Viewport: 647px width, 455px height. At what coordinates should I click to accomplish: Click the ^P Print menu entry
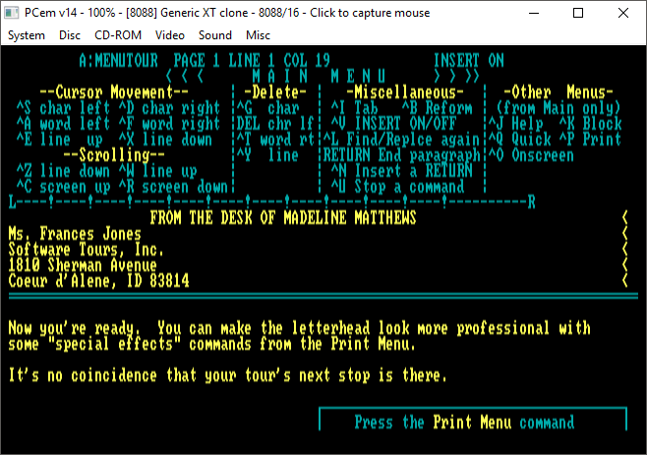click(591, 140)
